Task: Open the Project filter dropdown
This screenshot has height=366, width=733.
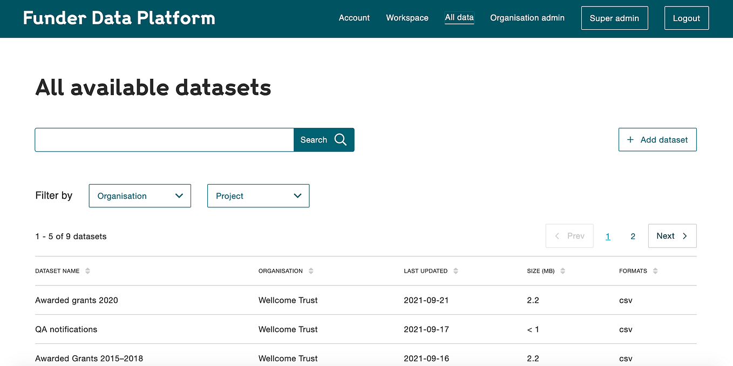Action: click(x=258, y=195)
